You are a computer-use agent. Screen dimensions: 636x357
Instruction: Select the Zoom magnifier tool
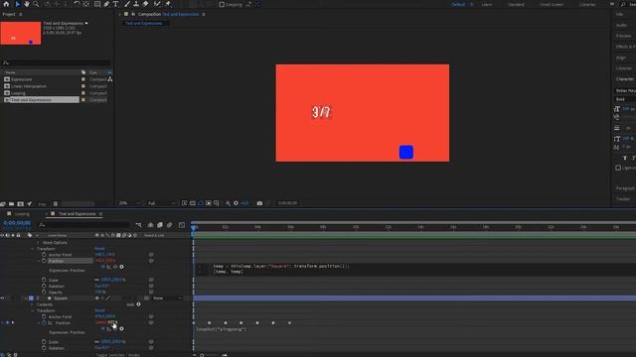[x=36, y=4]
